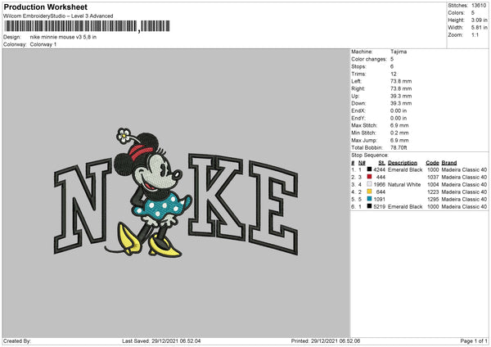The height and width of the screenshot is (347, 491).
Task: Click 'Wilcom EmbroideryStudio – Level 3 Advanced' text
Action: click(58, 16)
